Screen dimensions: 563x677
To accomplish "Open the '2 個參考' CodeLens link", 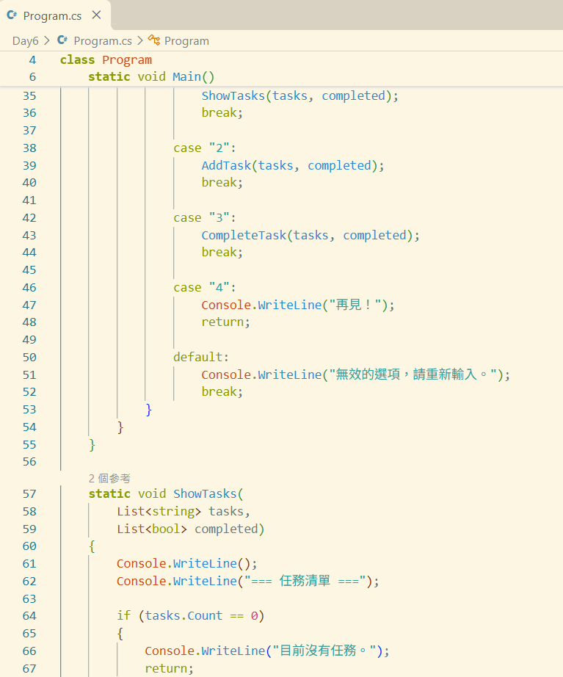I will click(109, 479).
